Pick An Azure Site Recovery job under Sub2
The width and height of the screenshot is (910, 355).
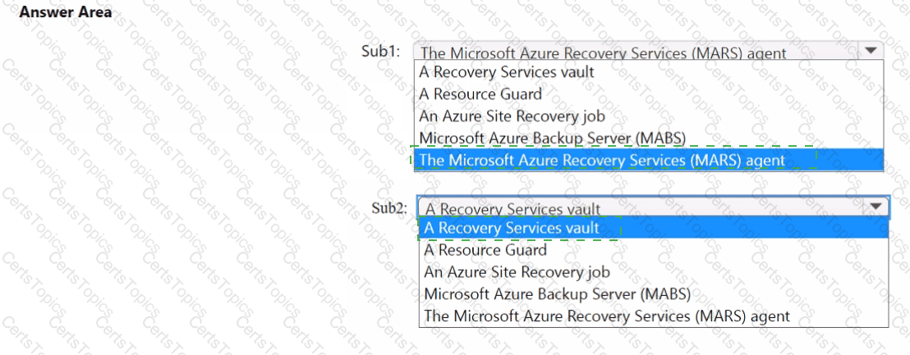(517, 271)
